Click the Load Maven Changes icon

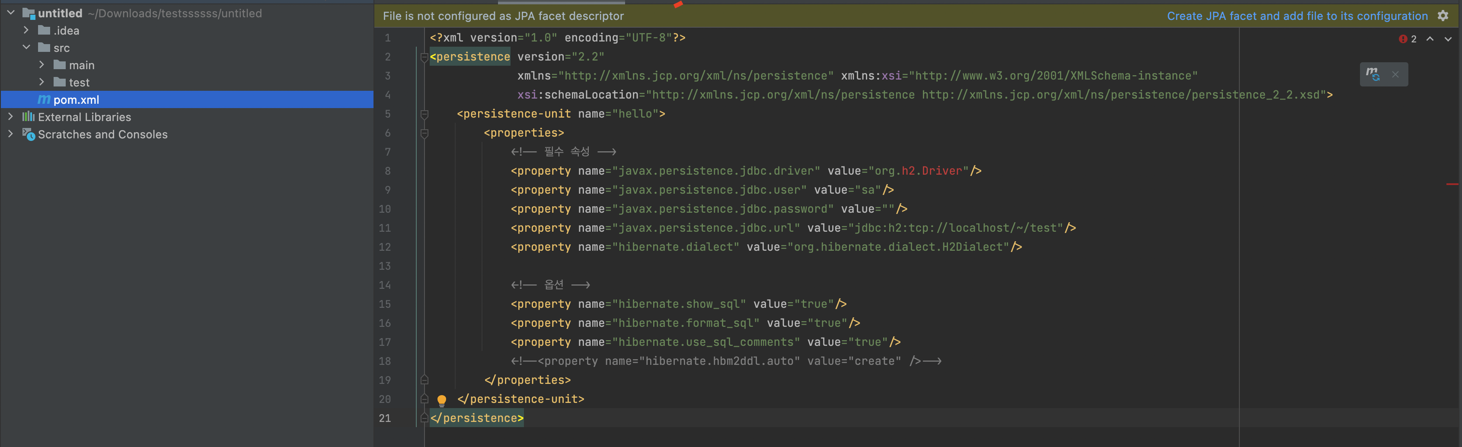tap(1373, 74)
